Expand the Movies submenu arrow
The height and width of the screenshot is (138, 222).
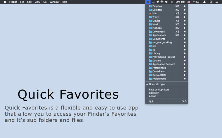(x=185, y=21)
